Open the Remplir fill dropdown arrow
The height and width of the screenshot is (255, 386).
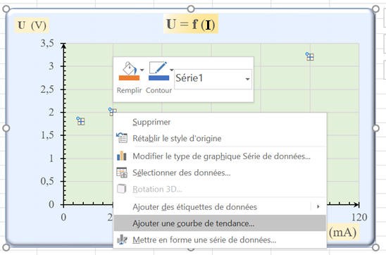(x=142, y=70)
